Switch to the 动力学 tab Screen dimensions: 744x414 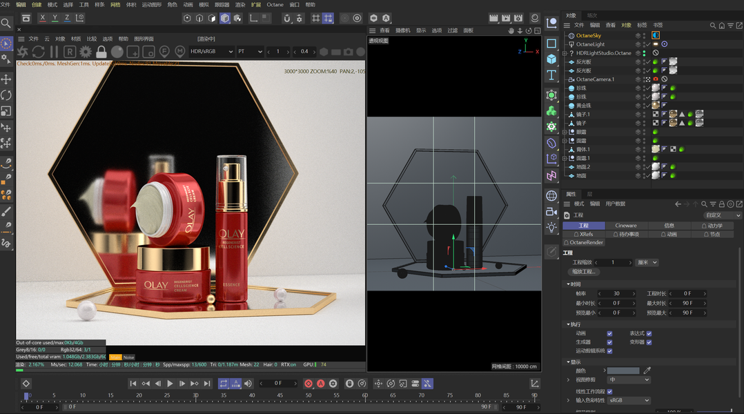click(x=712, y=226)
